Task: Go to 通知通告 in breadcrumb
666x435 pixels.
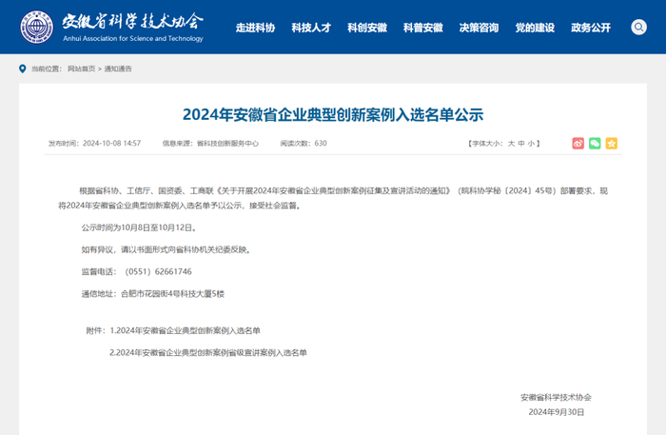Action: (118, 69)
